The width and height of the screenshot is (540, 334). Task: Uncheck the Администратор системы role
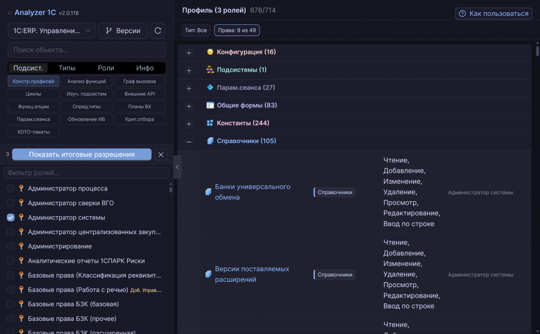tap(11, 217)
